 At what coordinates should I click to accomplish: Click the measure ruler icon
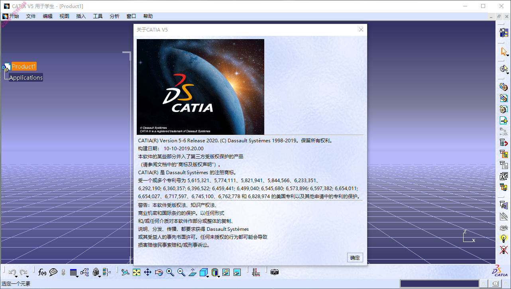click(x=256, y=272)
